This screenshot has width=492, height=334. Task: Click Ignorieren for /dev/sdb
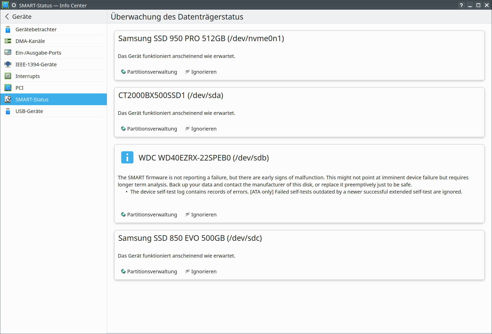click(x=201, y=215)
